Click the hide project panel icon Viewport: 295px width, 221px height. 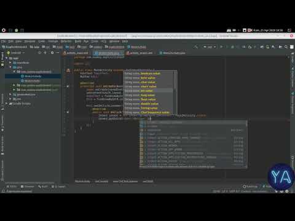[x=58, y=53]
